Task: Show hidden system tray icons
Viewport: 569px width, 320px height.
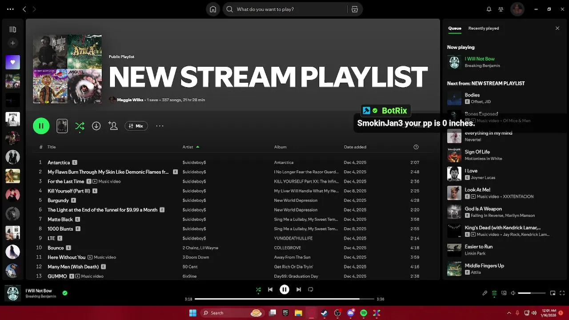Action: click(x=509, y=313)
